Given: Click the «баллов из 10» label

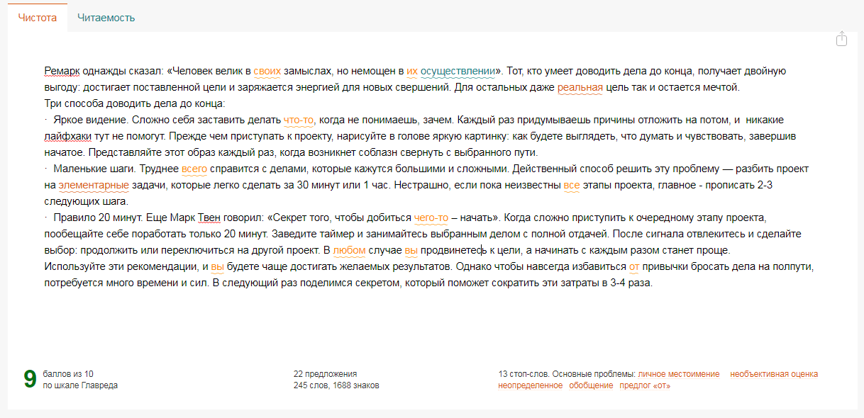Looking at the screenshot, I should coord(68,374).
